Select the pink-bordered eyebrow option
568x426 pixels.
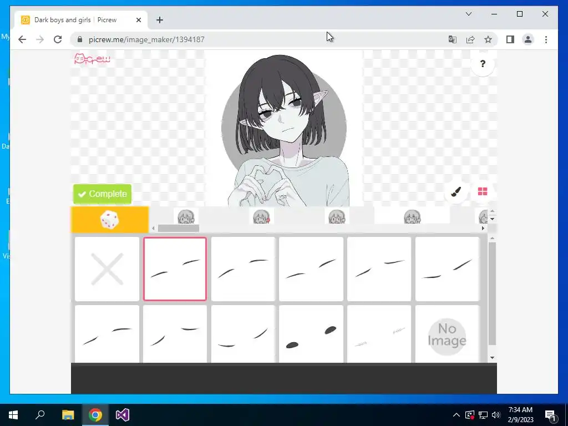coord(175,269)
